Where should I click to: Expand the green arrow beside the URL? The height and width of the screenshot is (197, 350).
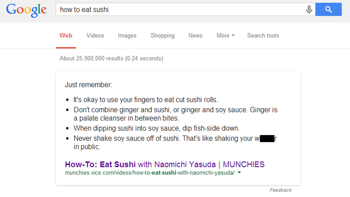(x=239, y=173)
